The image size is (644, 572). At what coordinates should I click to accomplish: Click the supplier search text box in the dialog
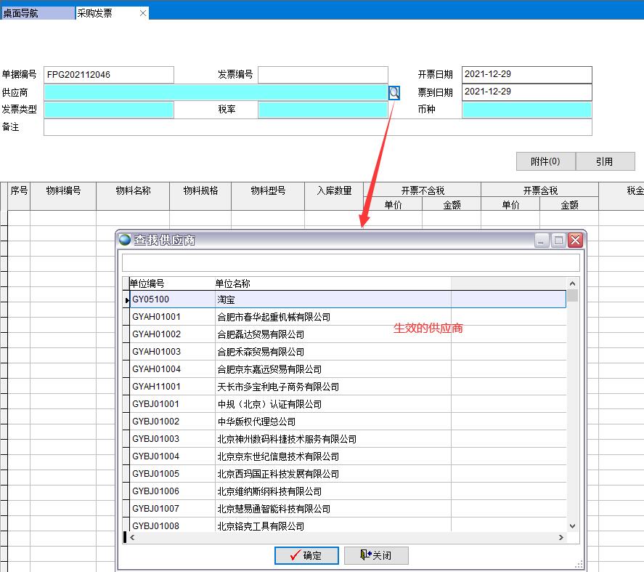[x=351, y=262]
